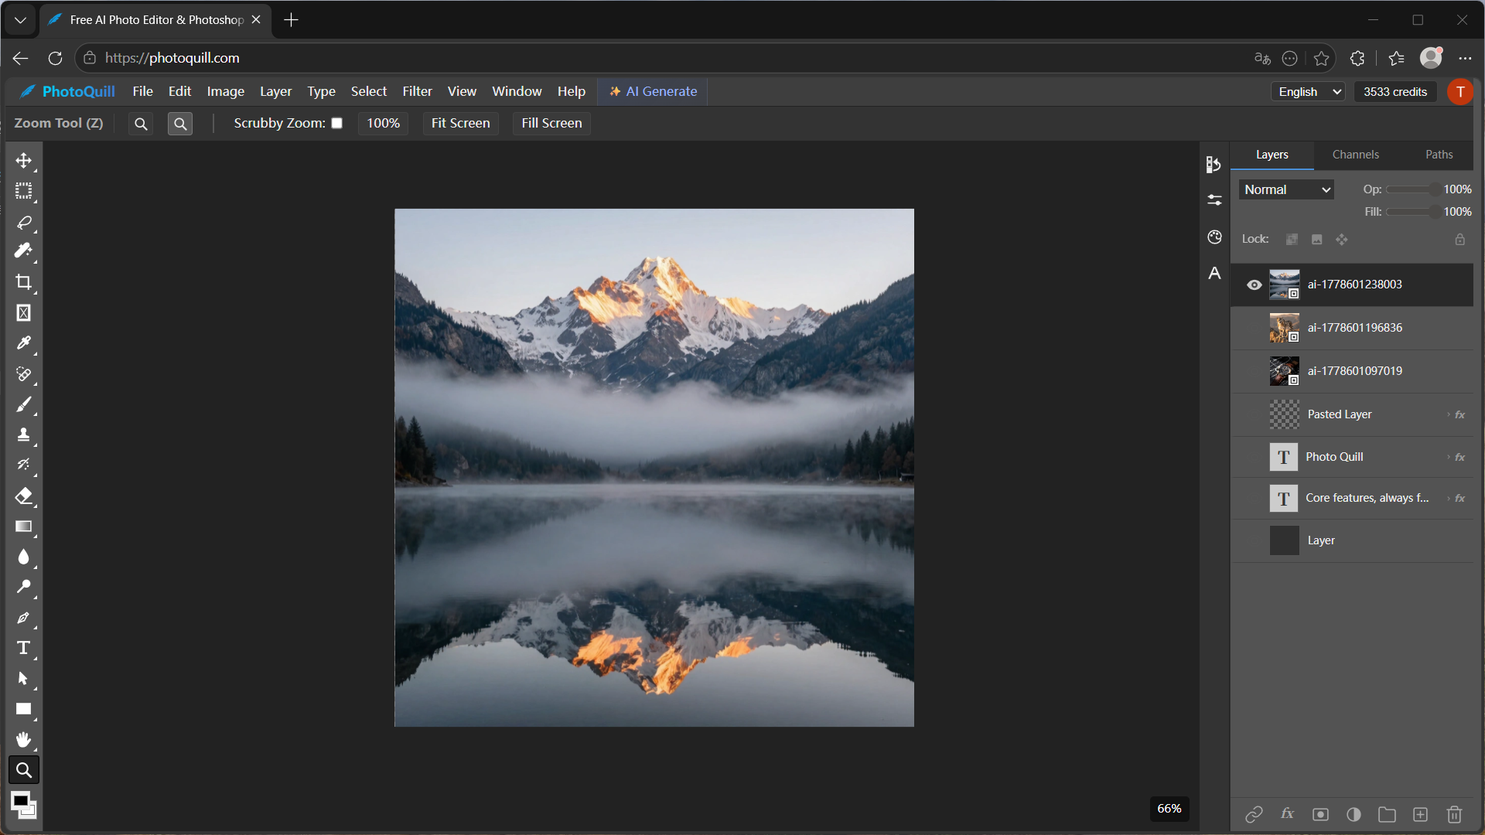Viewport: 1485px width, 835px height.
Task: Select the Move tool
Action: [x=24, y=160]
